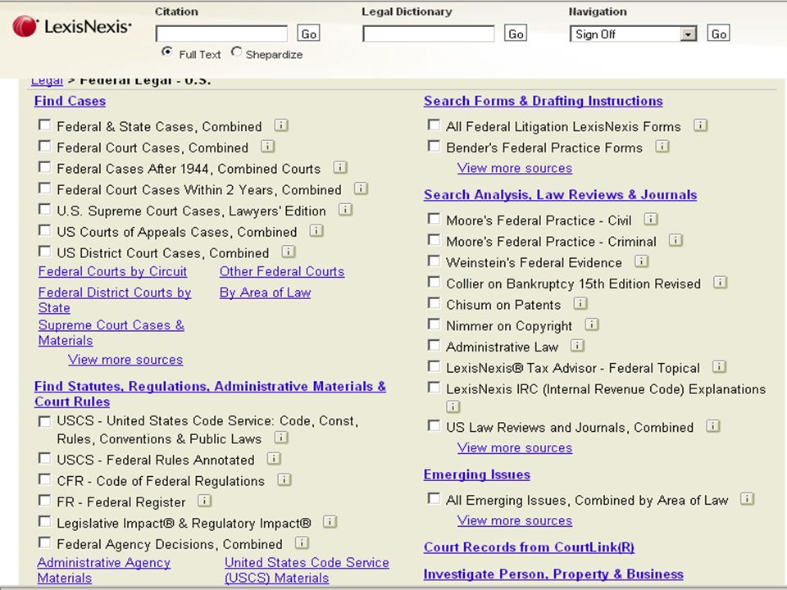Open Search Forms & Drafting Instructions link

pos(543,101)
